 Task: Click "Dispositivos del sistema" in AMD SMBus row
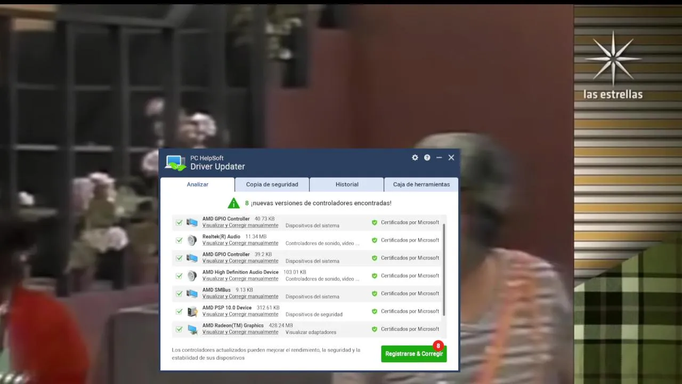pos(312,297)
